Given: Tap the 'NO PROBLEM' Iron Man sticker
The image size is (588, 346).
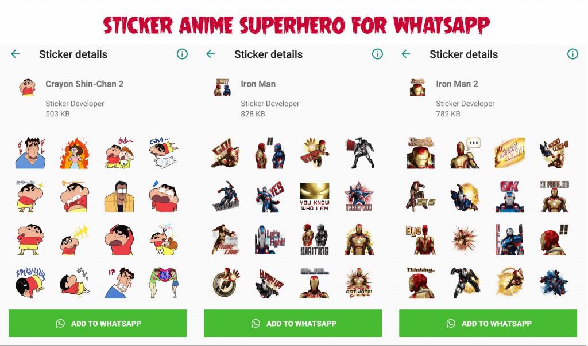Looking at the screenshot, I should tap(554, 196).
